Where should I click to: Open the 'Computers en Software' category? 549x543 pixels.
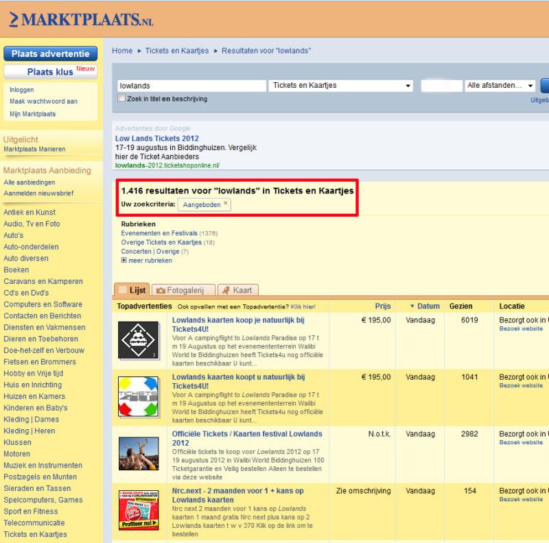[43, 304]
